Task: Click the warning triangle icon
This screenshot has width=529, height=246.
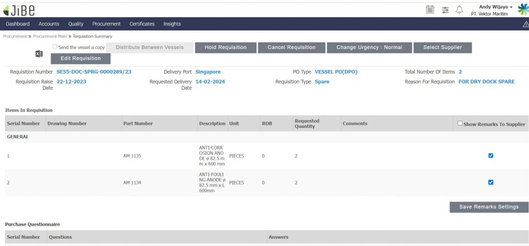Action: tap(525, 24)
